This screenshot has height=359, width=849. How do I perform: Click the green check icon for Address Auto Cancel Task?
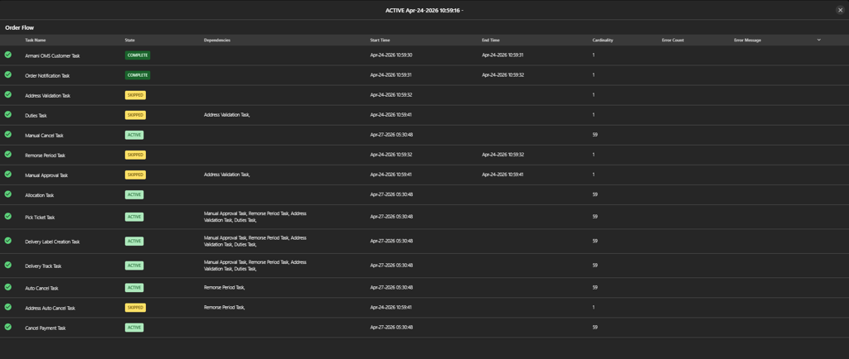pyautogui.click(x=8, y=307)
